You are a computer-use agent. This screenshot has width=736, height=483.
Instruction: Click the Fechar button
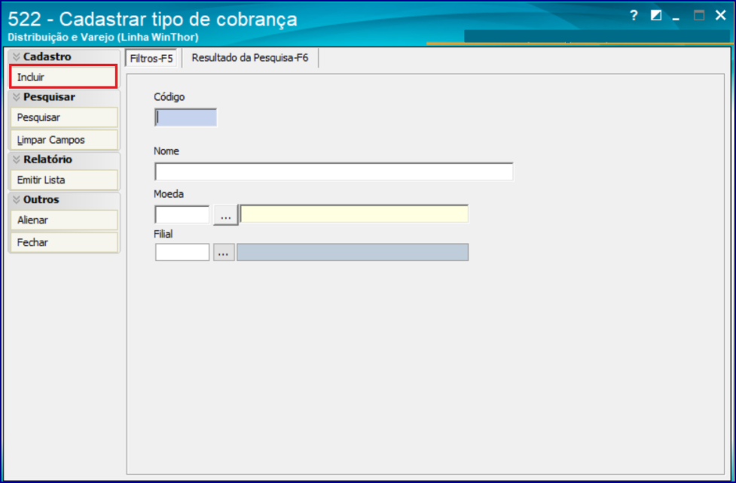click(x=64, y=242)
